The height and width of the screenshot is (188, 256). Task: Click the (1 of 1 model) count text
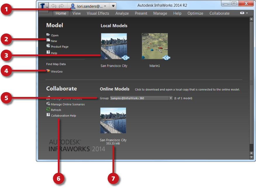(183, 98)
